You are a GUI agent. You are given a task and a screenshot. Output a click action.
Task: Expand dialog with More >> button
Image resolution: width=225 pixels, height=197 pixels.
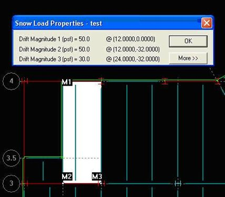coord(188,58)
